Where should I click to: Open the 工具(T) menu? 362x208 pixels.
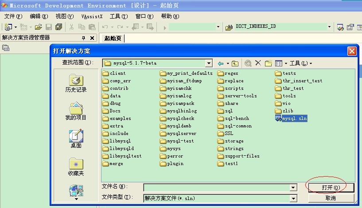point(119,16)
